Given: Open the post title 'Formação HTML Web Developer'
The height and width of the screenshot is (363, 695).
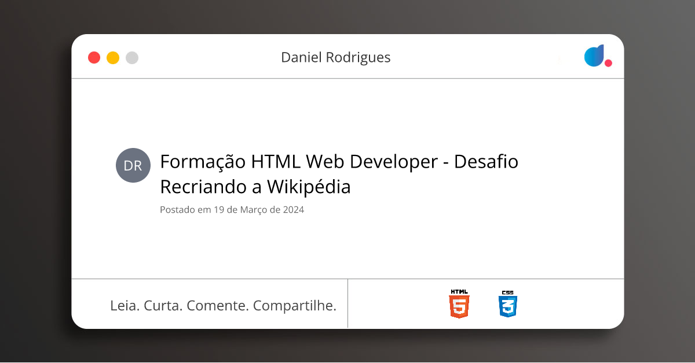Looking at the screenshot, I should coord(339,161).
